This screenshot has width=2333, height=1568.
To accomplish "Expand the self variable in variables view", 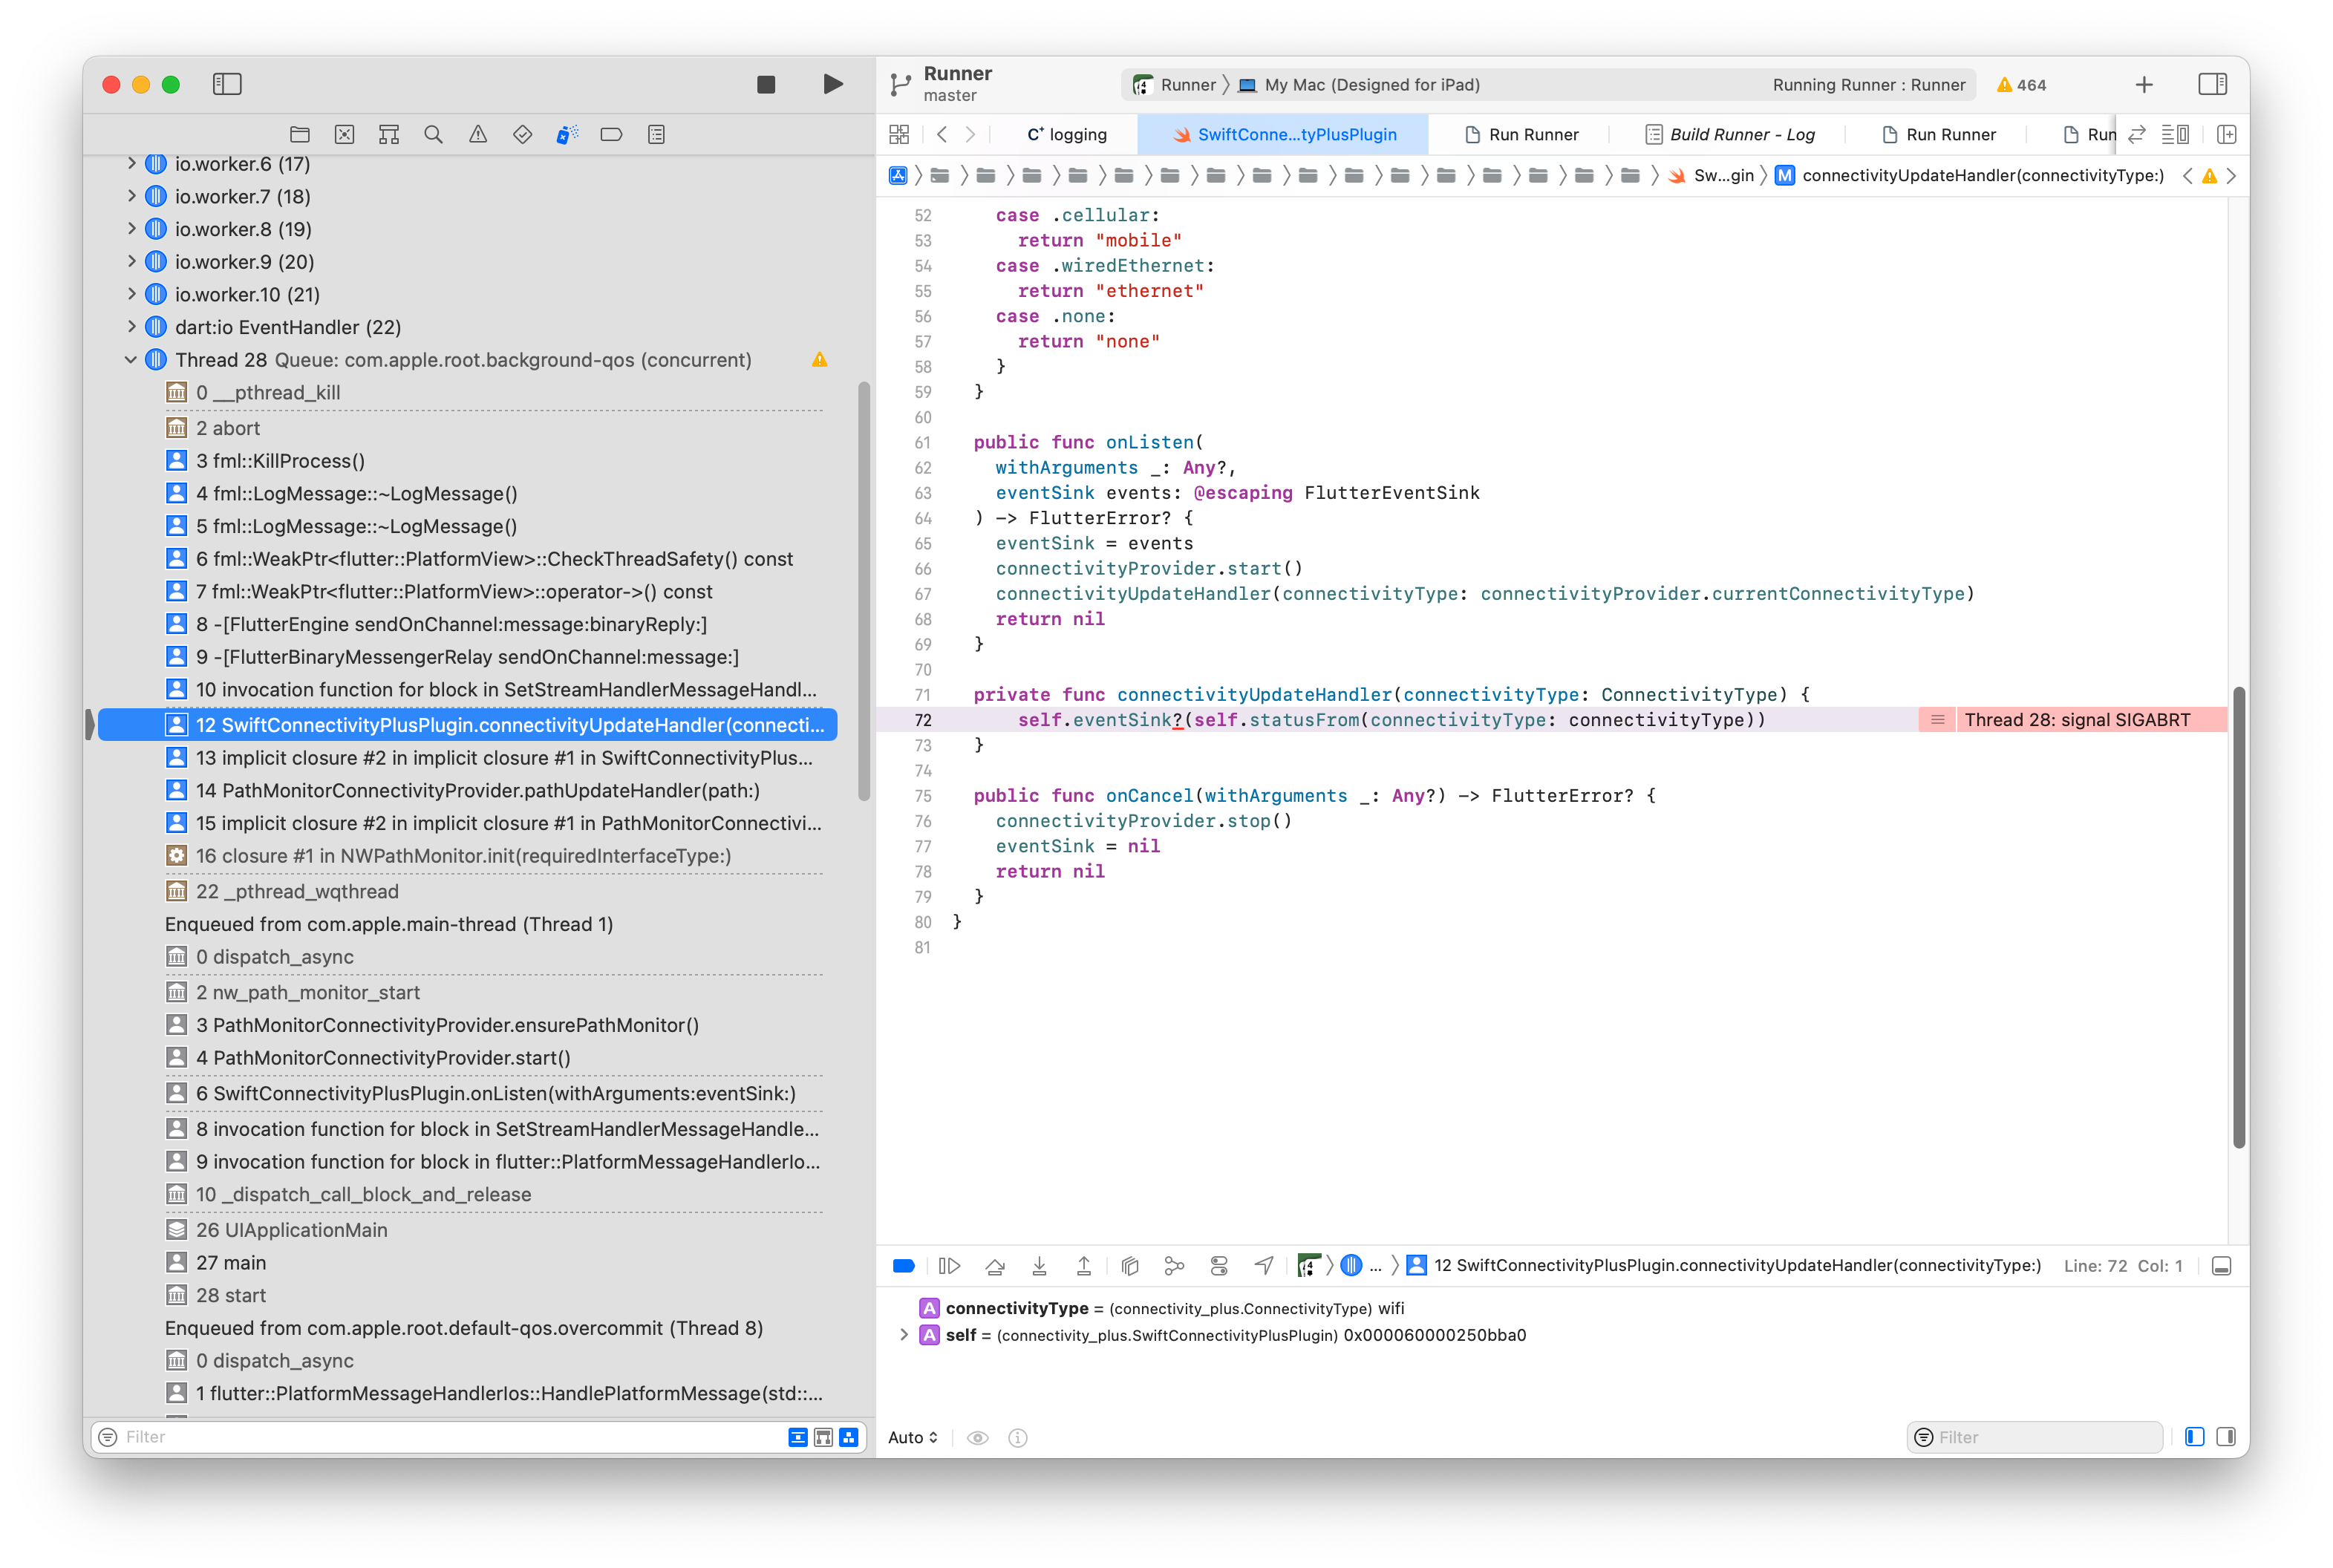I will click(905, 1334).
